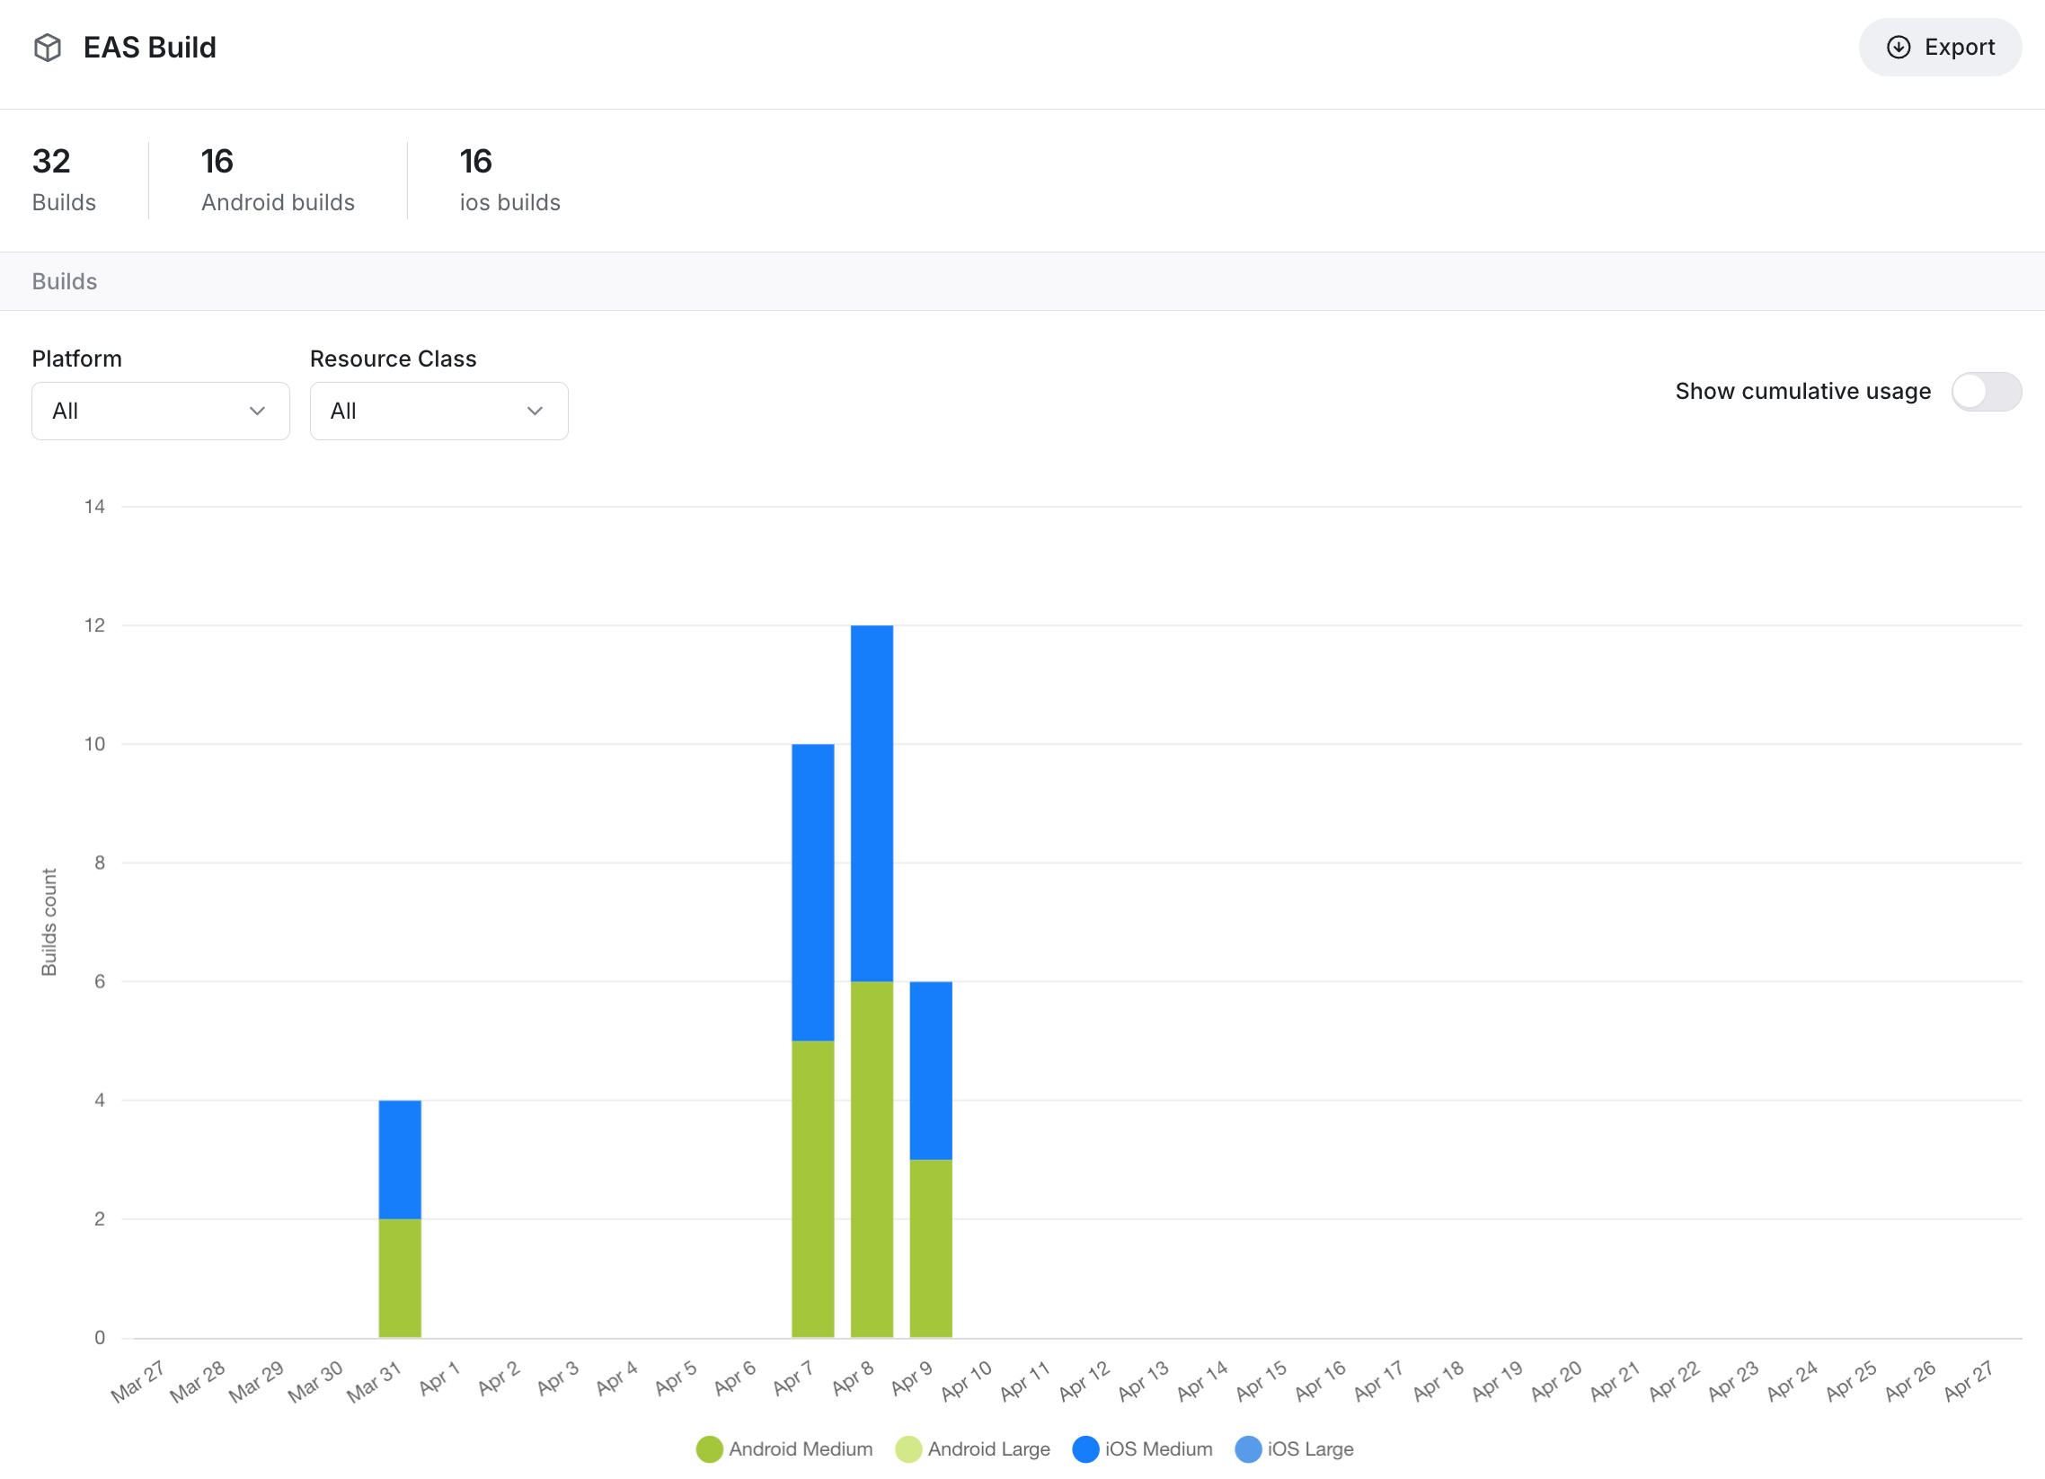Open the Platform dropdown

tap(161, 412)
